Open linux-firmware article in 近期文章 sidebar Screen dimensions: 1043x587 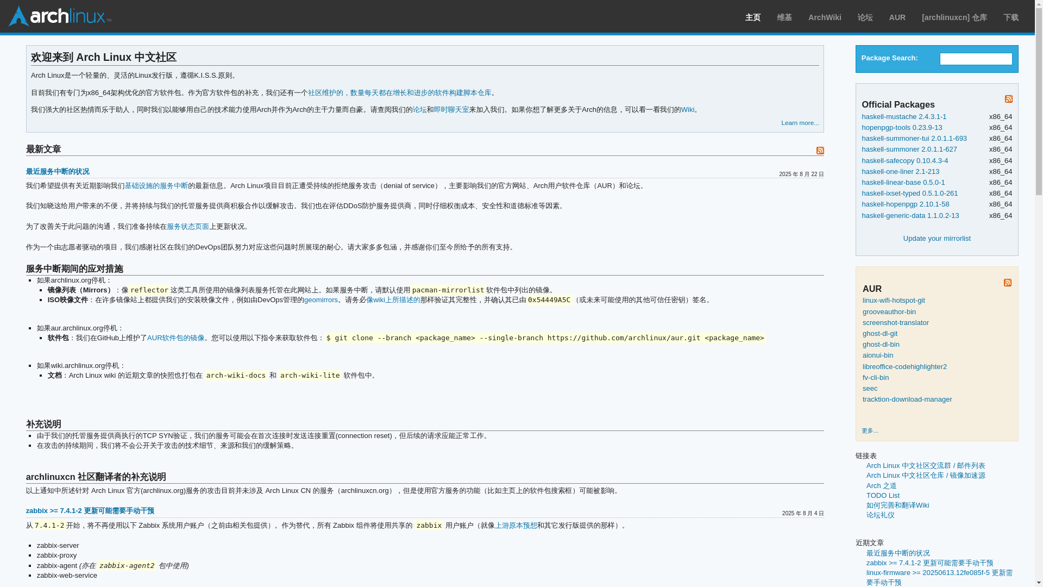pyautogui.click(x=939, y=578)
